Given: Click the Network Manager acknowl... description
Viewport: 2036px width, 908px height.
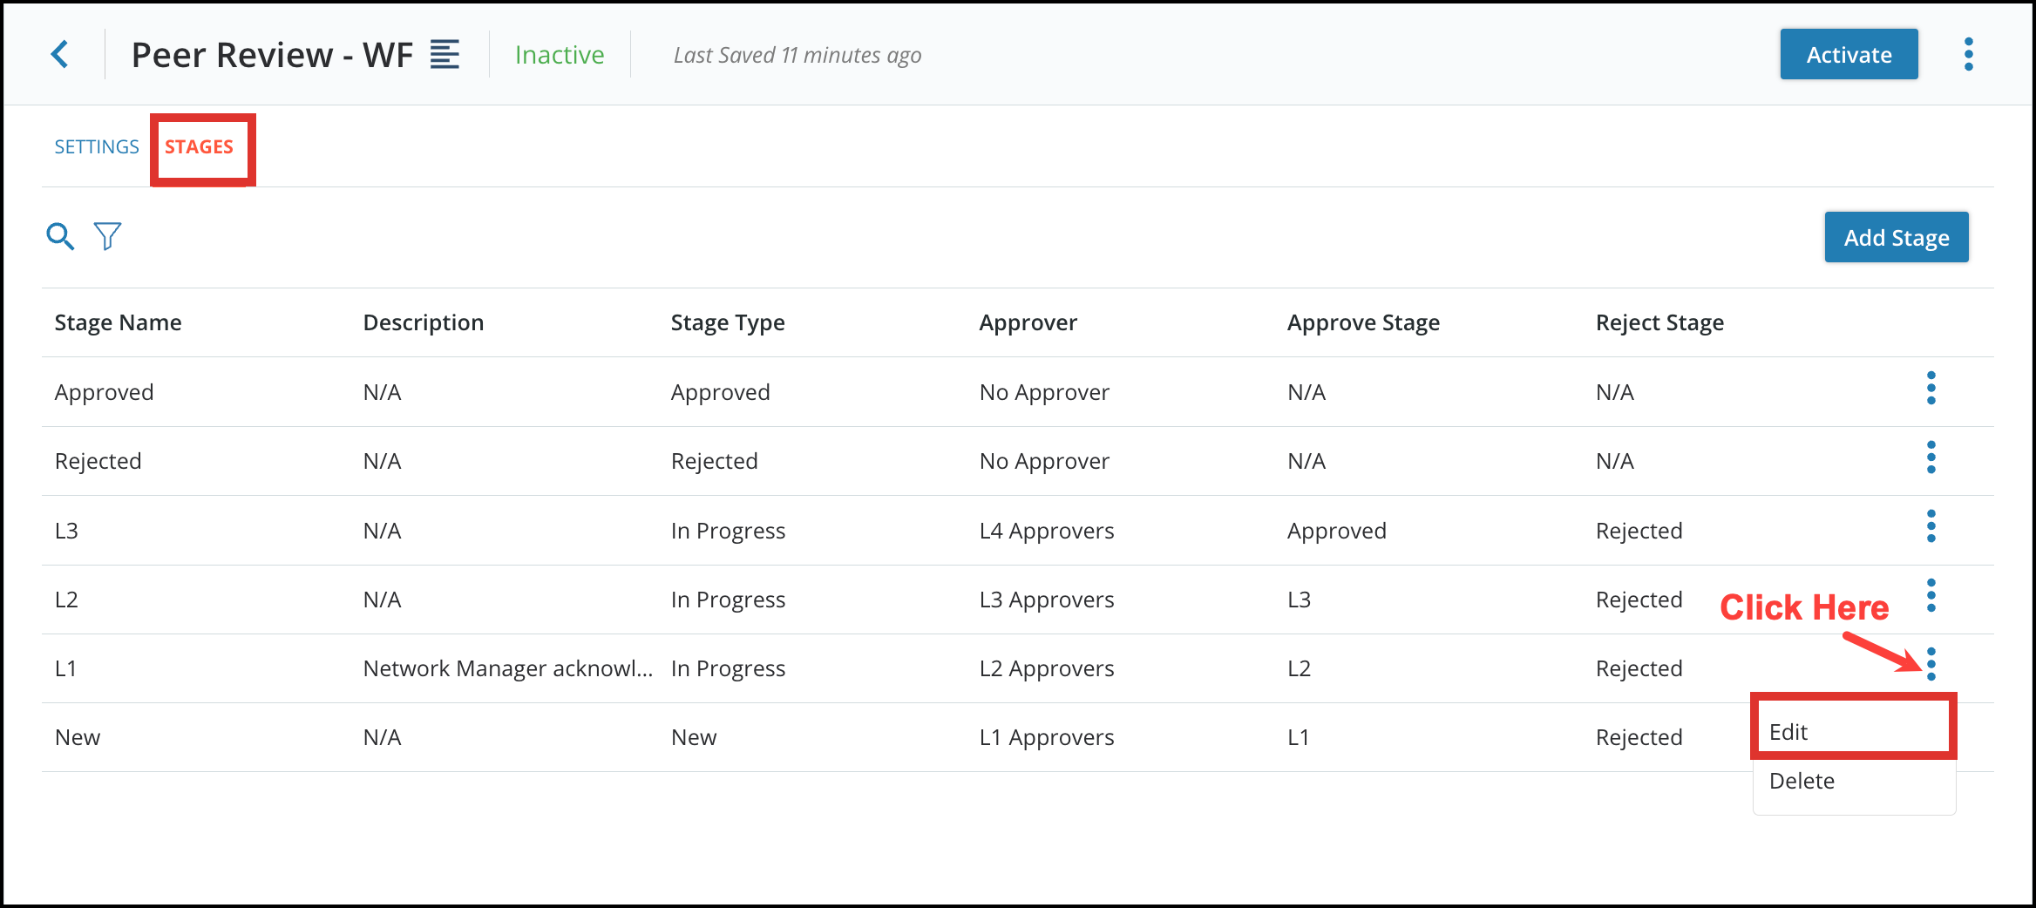Looking at the screenshot, I should (x=507, y=668).
